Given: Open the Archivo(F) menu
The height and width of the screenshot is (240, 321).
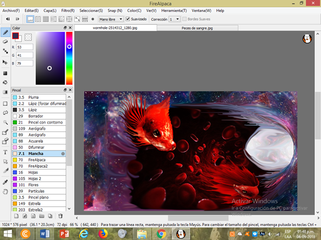Looking at the screenshot, I should pyautogui.click(x=11, y=11).
